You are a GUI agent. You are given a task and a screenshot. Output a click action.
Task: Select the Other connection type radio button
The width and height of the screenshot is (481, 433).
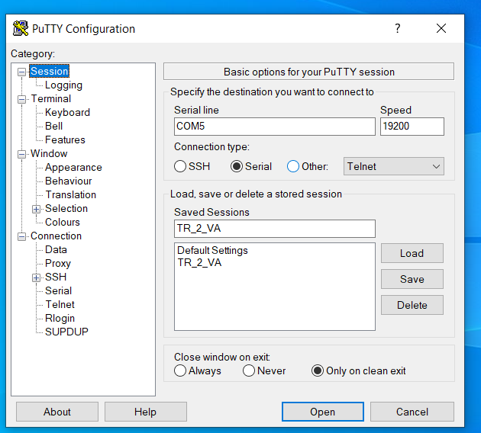(x=293, y=166)
